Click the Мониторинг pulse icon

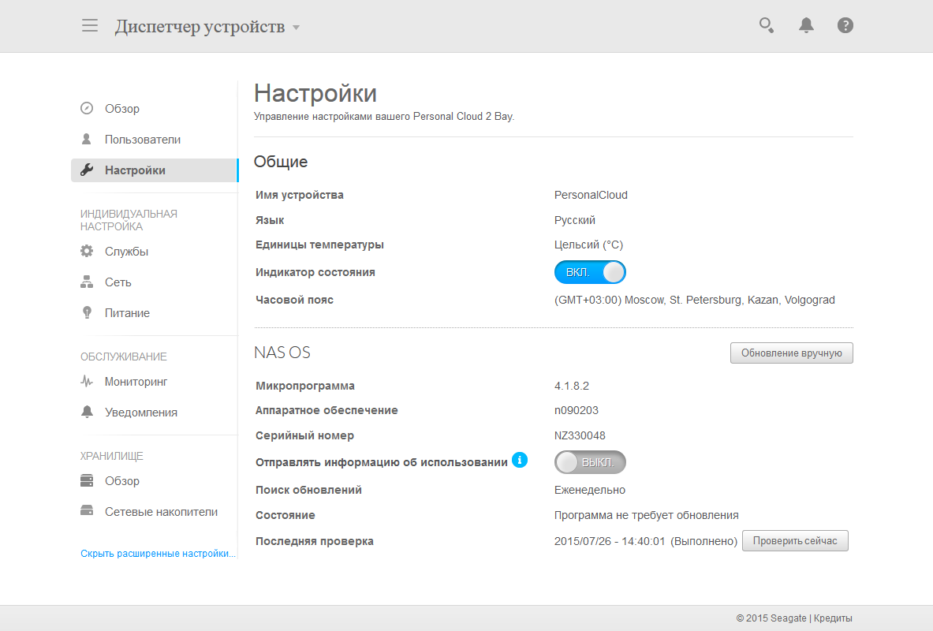(x=87, y=382)
